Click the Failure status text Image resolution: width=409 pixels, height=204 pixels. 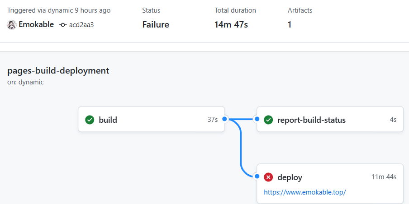156,24
